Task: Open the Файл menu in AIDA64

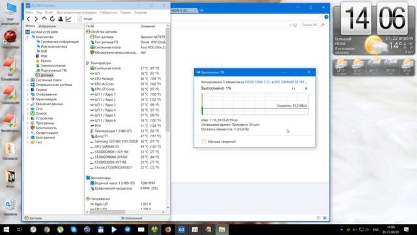Action: [x=29, y=12]
